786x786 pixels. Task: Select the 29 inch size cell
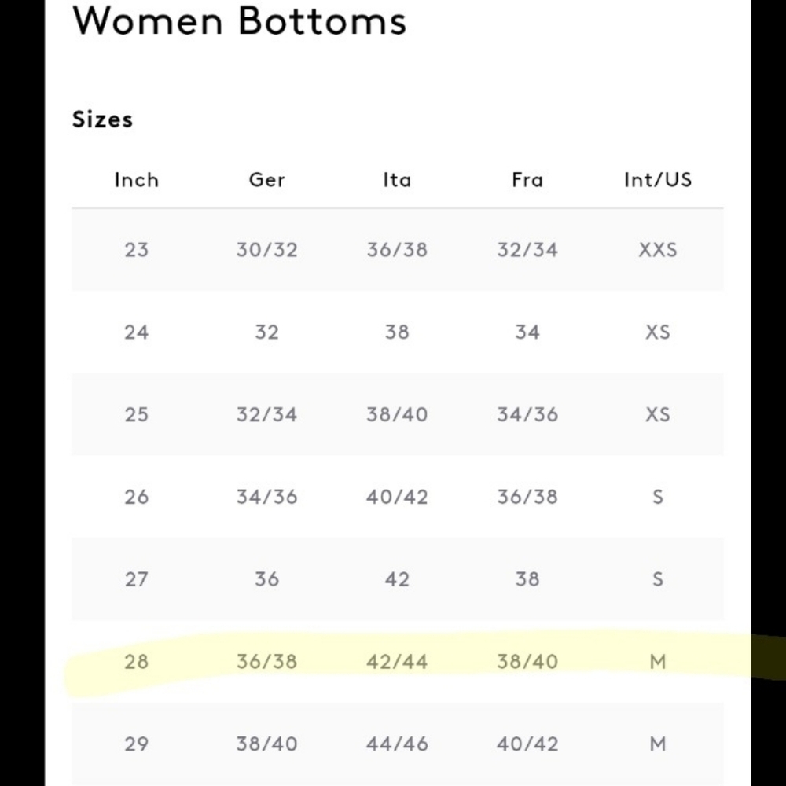coord(136,744)
